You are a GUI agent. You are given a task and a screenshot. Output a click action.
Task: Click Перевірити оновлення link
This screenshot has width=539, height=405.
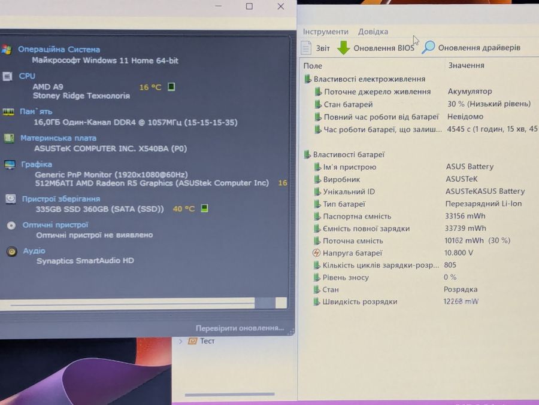(x=240, y=328)
